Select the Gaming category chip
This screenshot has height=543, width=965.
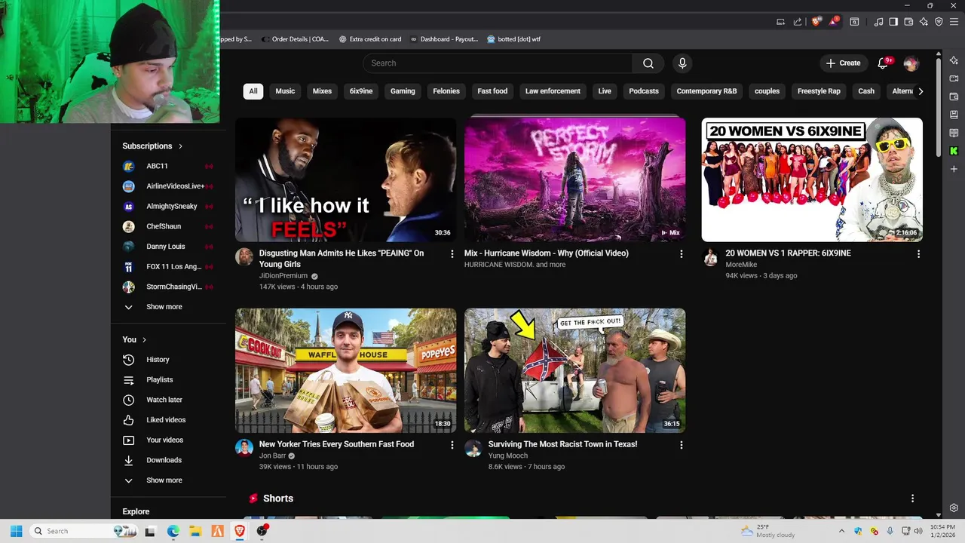tap(403, 91)
